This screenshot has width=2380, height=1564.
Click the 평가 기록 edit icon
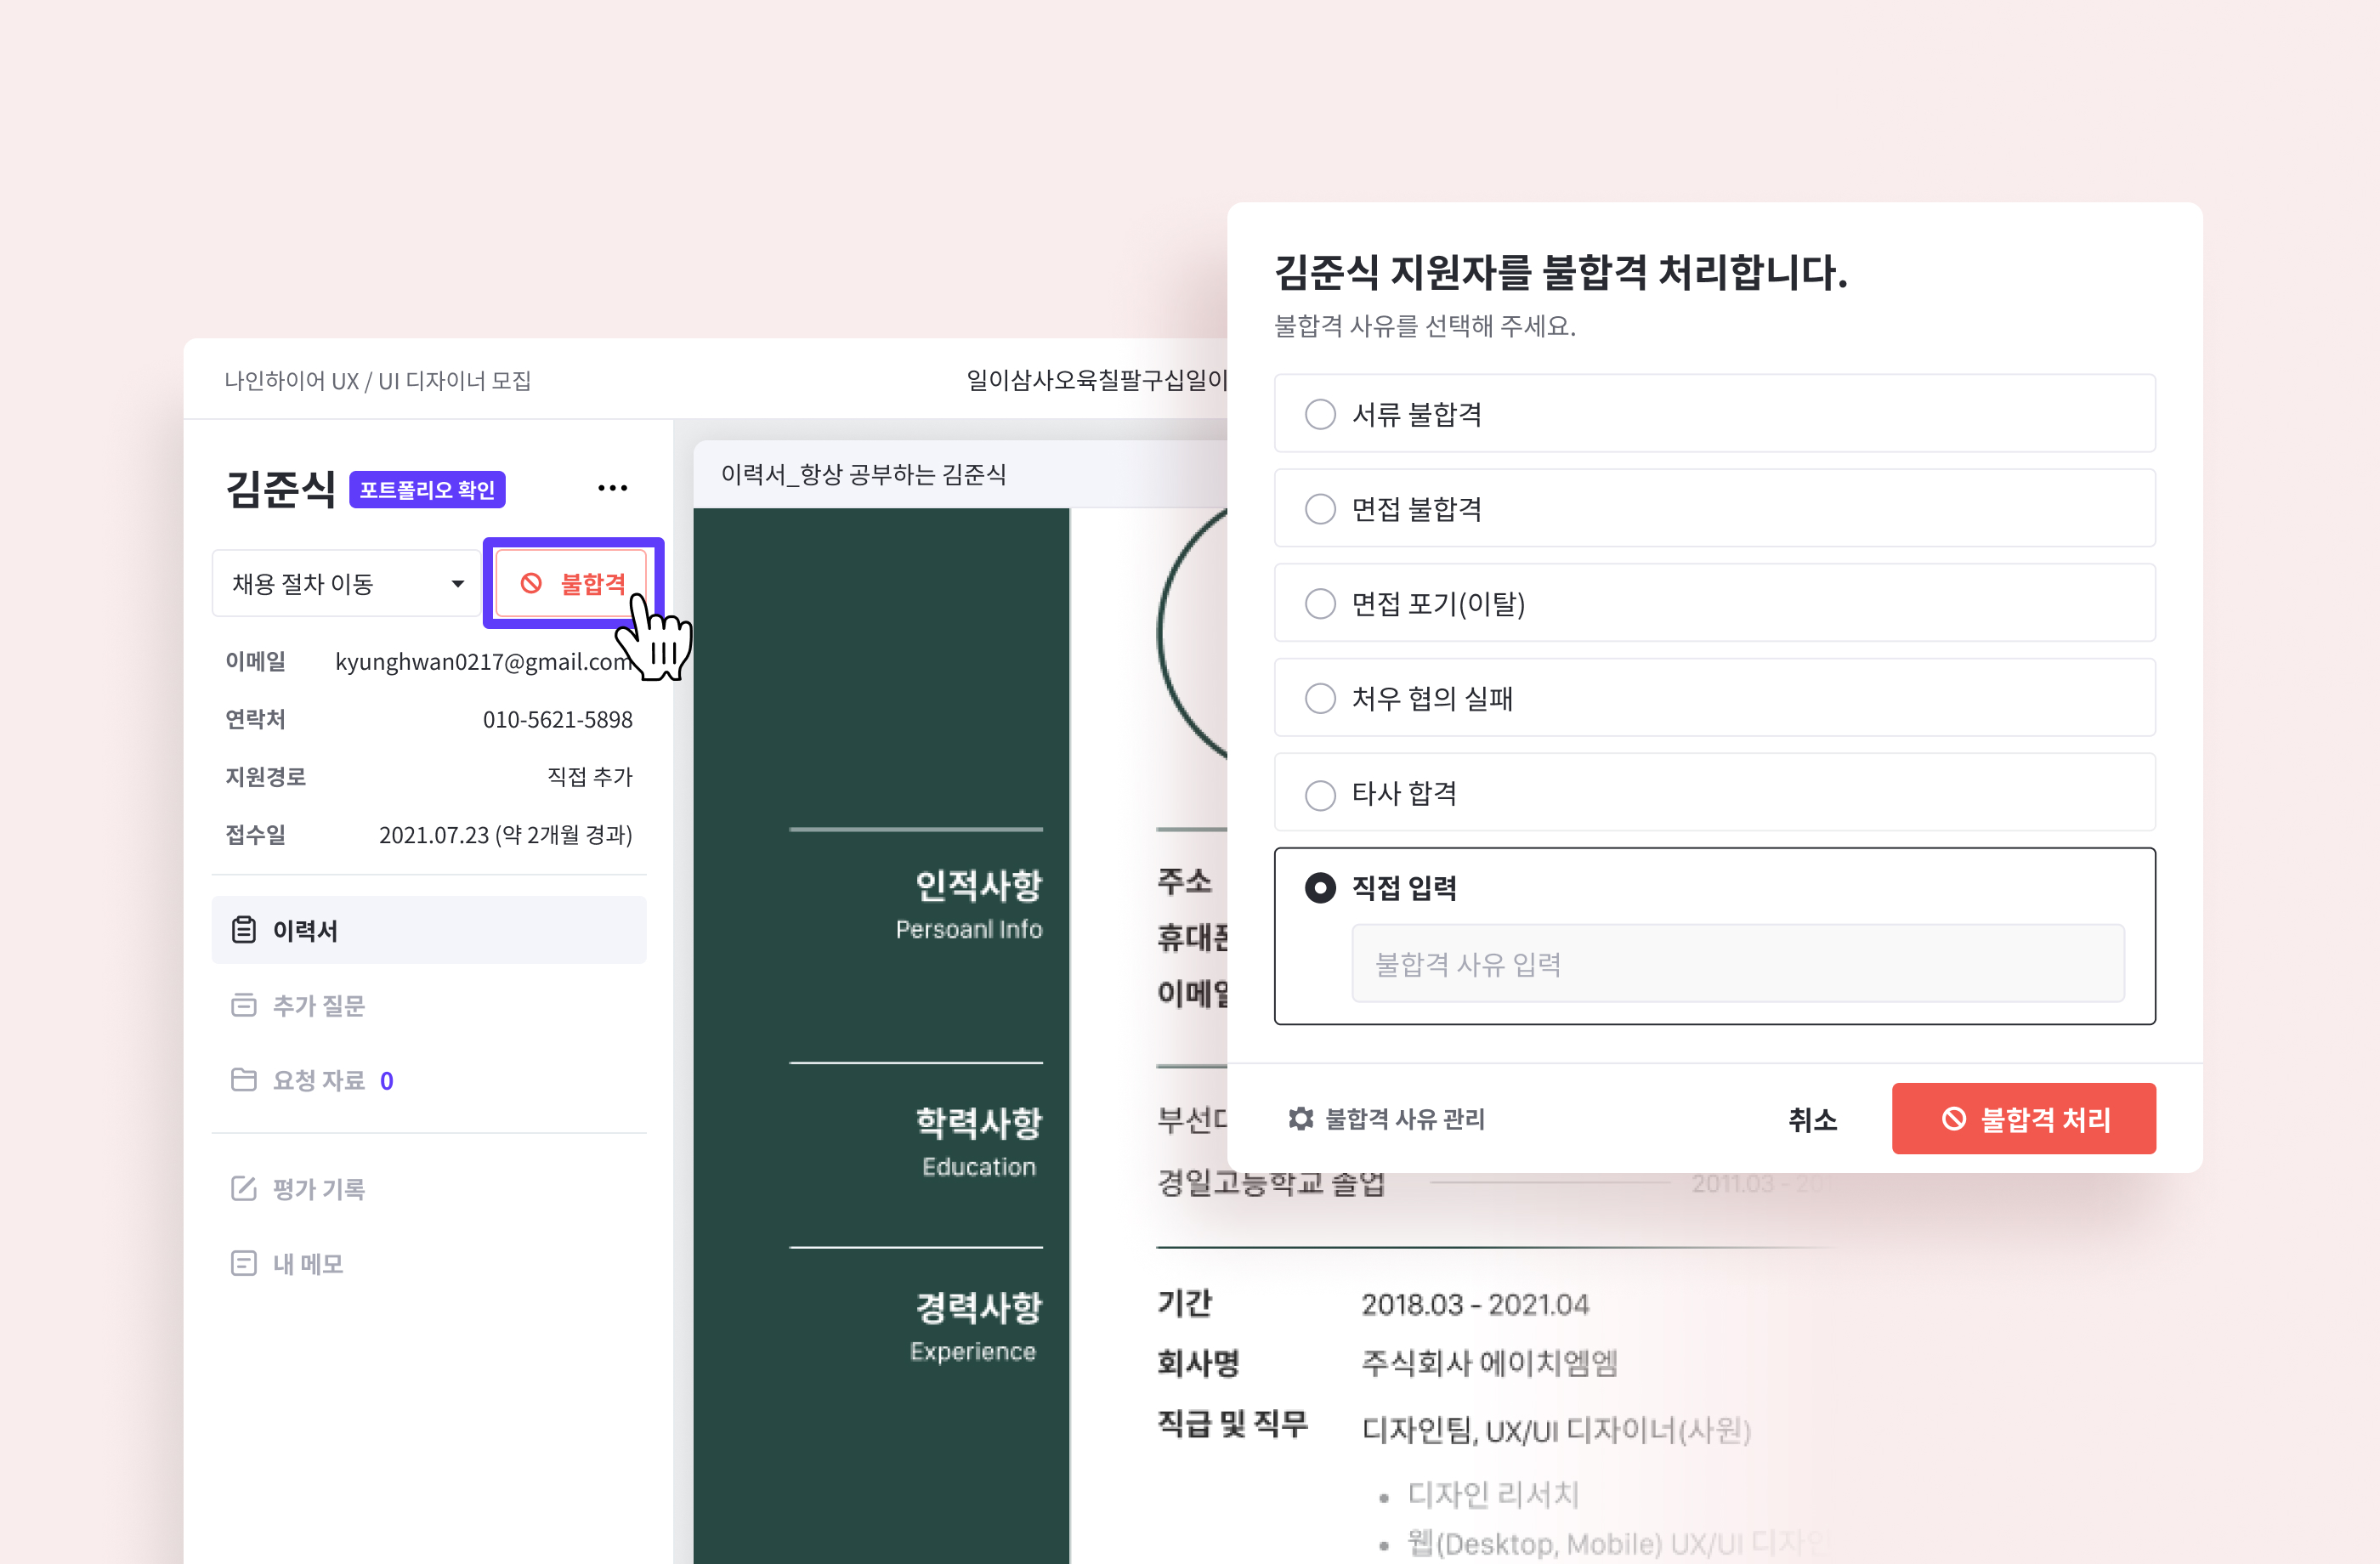243,1188
